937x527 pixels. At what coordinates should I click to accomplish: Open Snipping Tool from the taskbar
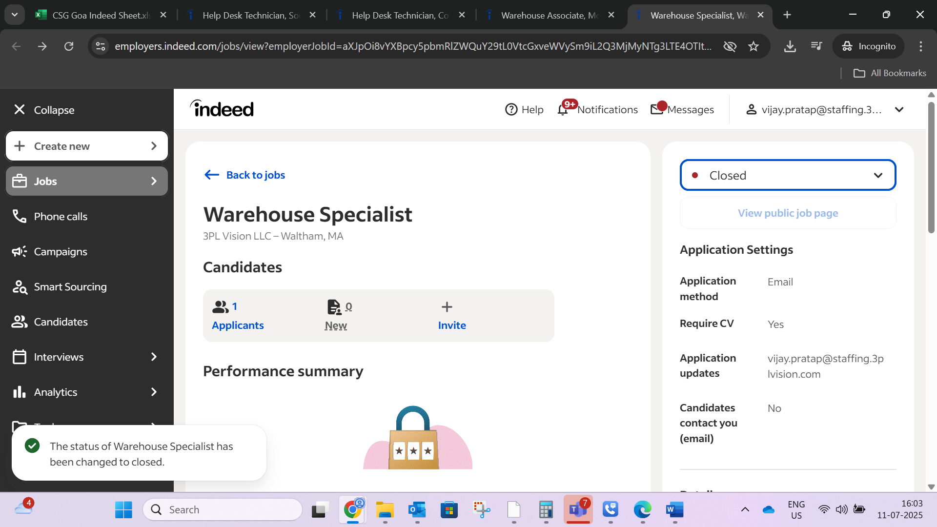pos(482,509)
